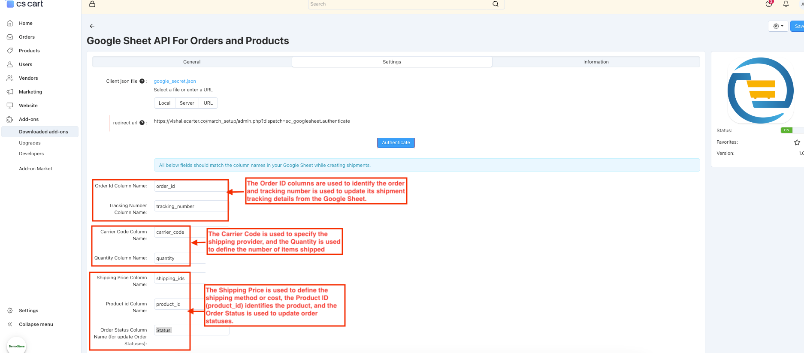The height and width of the screenshot is (353, 804).
Task: Open Upgrades submenu item
Action: [30, 143]
